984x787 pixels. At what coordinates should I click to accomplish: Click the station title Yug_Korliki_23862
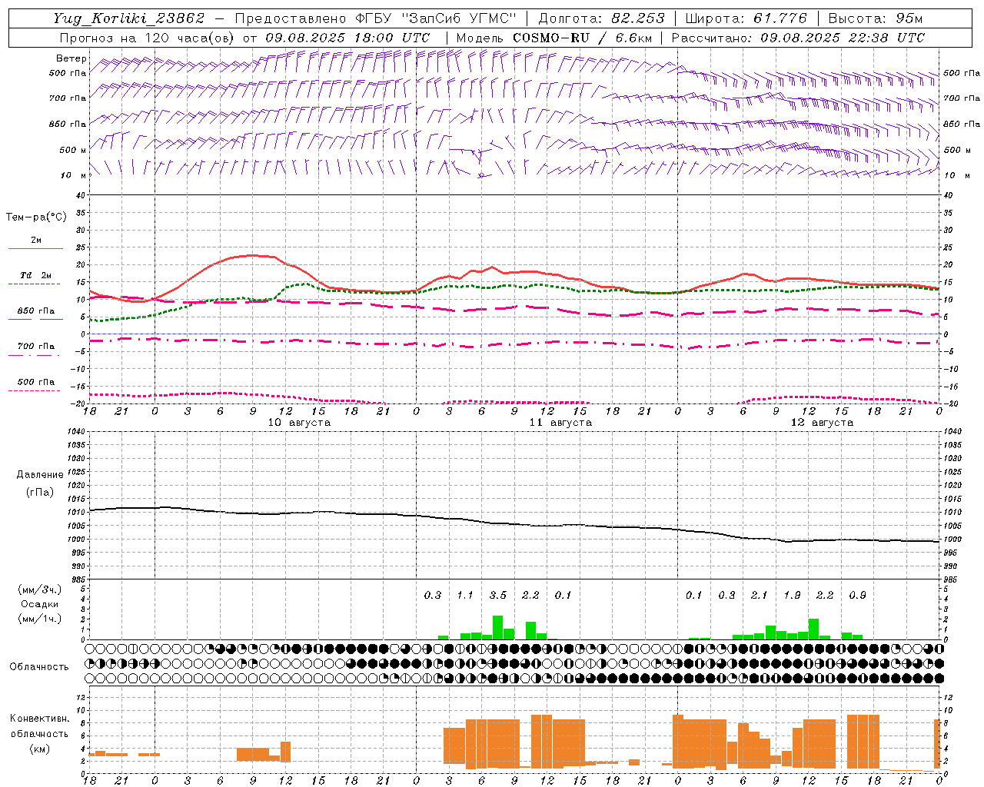pyautogui.click(x=129, y=18)
